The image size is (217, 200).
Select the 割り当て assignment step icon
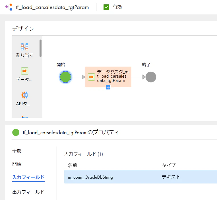point(25,47)
